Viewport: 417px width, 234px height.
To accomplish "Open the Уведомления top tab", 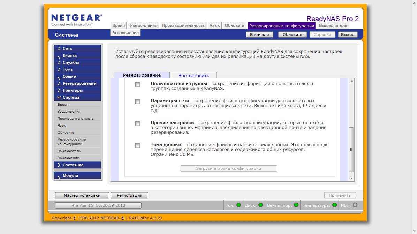I will pos(143,25).
